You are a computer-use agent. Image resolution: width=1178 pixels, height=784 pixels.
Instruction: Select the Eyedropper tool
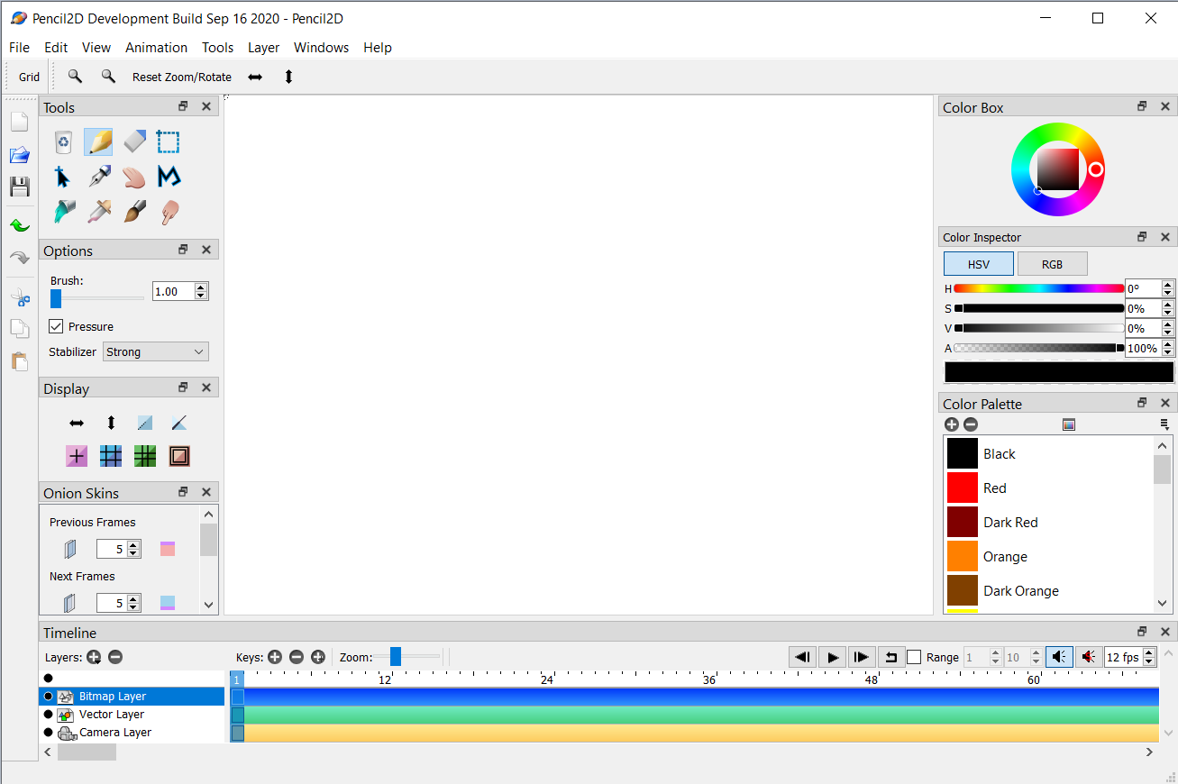pos(98,212)
